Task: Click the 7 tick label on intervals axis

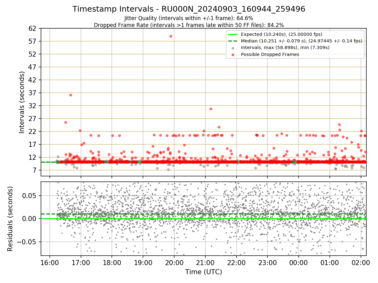Action: pyautogui.click(x=35, y=170)
